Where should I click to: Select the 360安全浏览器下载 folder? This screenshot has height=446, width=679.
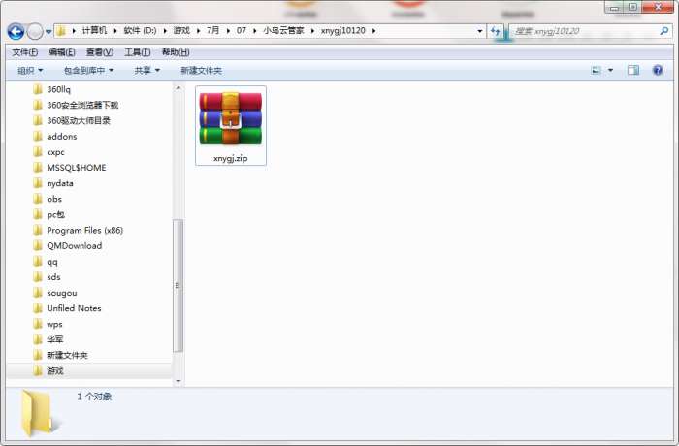point(82,106)
